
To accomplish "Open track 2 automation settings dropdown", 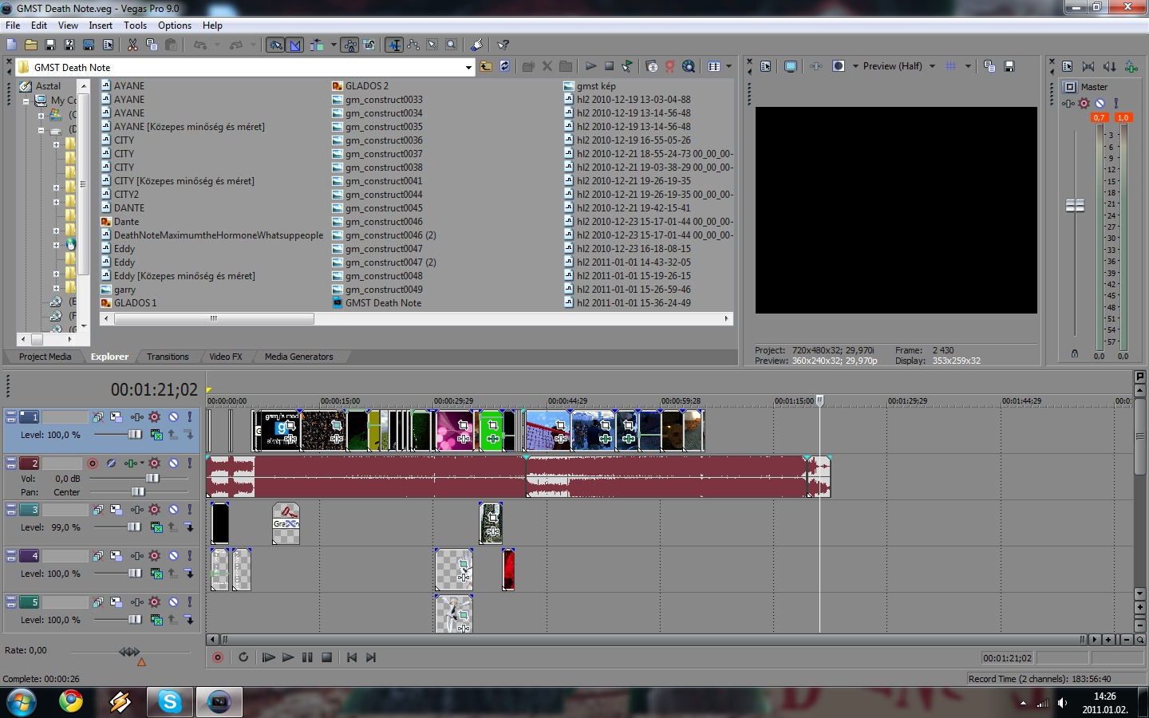I will click(142, 463).
